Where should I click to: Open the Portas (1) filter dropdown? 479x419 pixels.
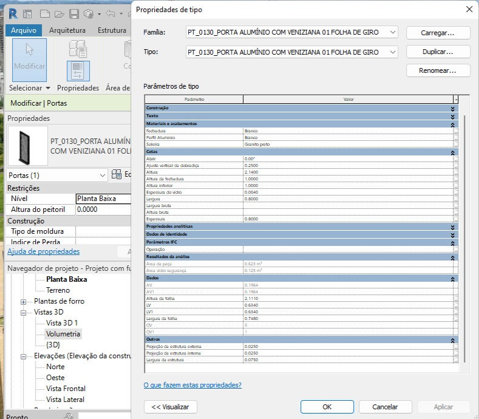click(x=103, y=175)
